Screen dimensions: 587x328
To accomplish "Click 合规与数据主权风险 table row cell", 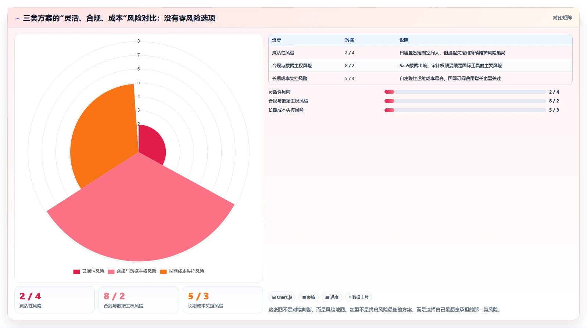I will click(x=292, y=66).
